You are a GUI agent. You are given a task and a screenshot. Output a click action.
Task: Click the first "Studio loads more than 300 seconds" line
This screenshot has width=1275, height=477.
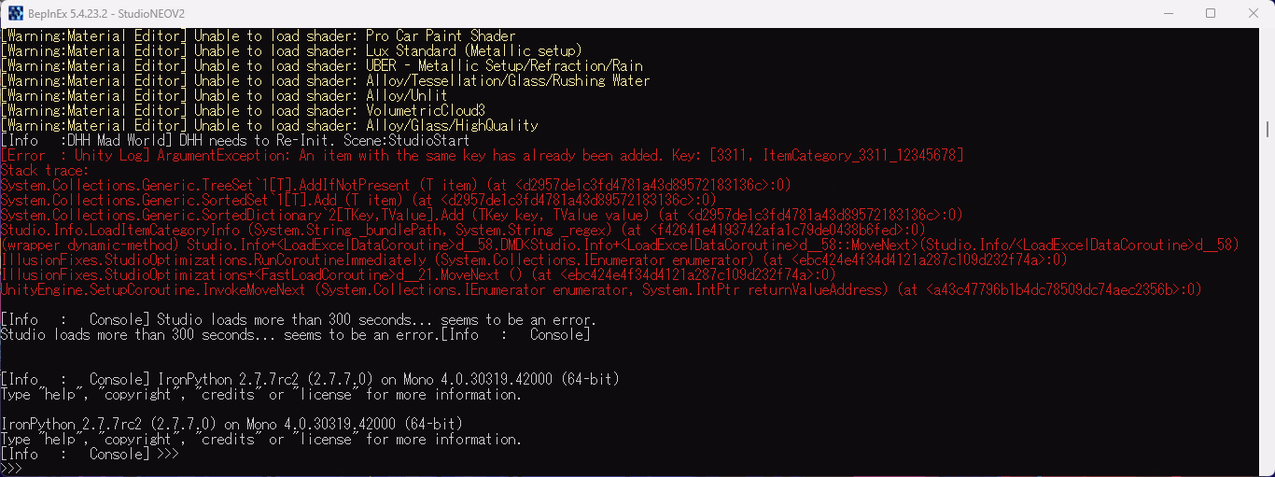pos(298,319)
